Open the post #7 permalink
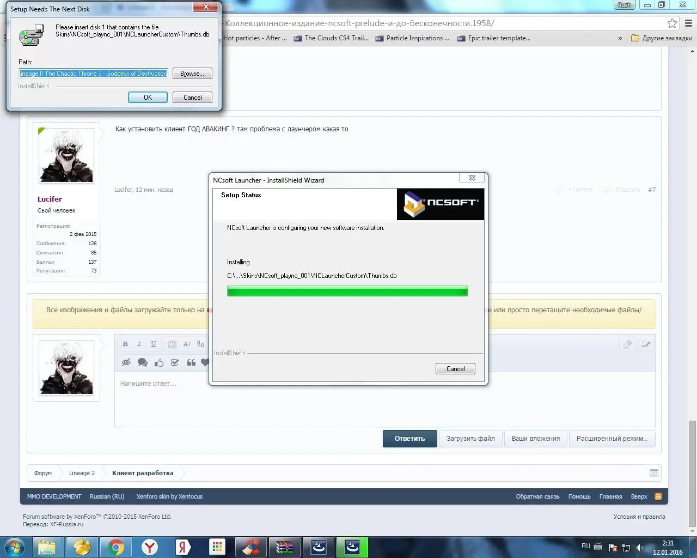697x558 pixels. pos(652,190)
